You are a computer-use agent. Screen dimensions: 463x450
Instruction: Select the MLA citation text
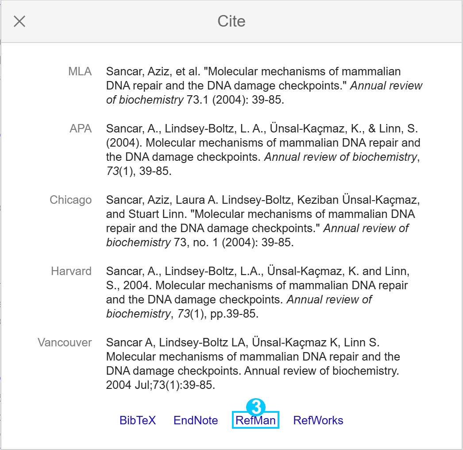(264, 85)
